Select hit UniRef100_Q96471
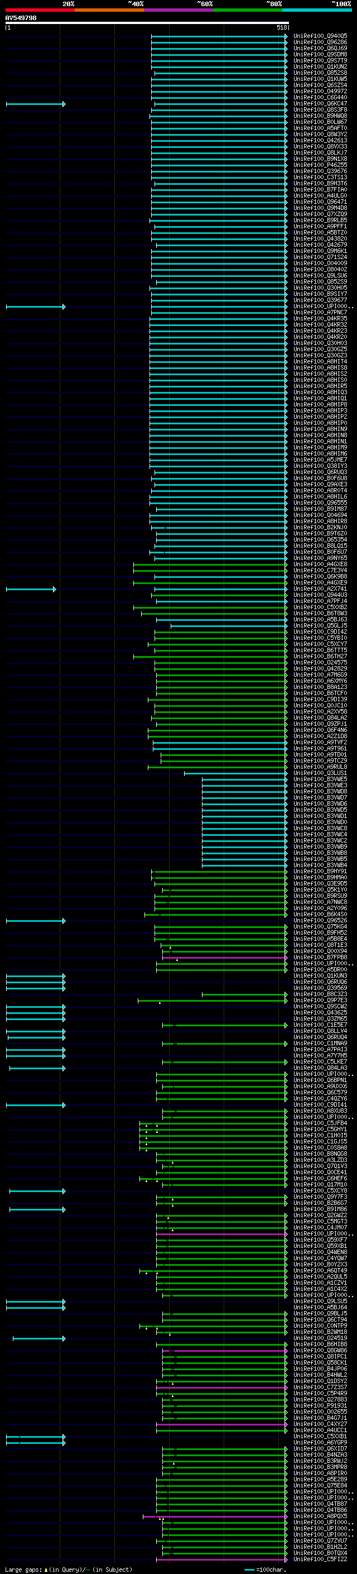 click(x=320, y=202)
